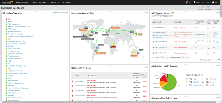Open the Switch sales node link
Viewport: 222px width, 103px height.
(x=79, y=81)
